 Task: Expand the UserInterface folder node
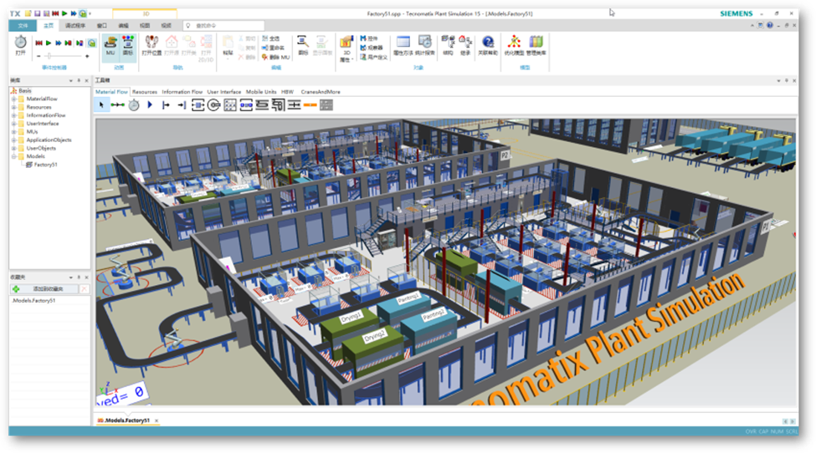(14, 124)
